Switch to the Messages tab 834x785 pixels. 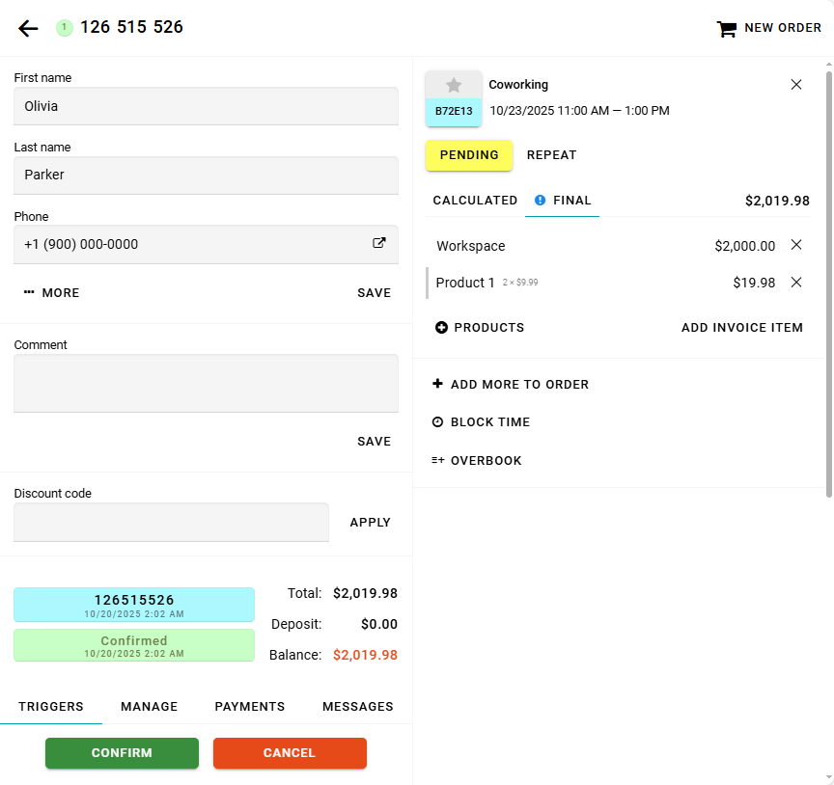[357, 707]
